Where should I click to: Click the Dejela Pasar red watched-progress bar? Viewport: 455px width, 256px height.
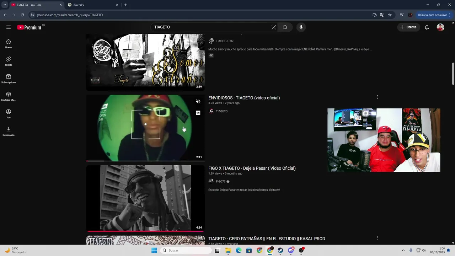click(x=145, y=231)
